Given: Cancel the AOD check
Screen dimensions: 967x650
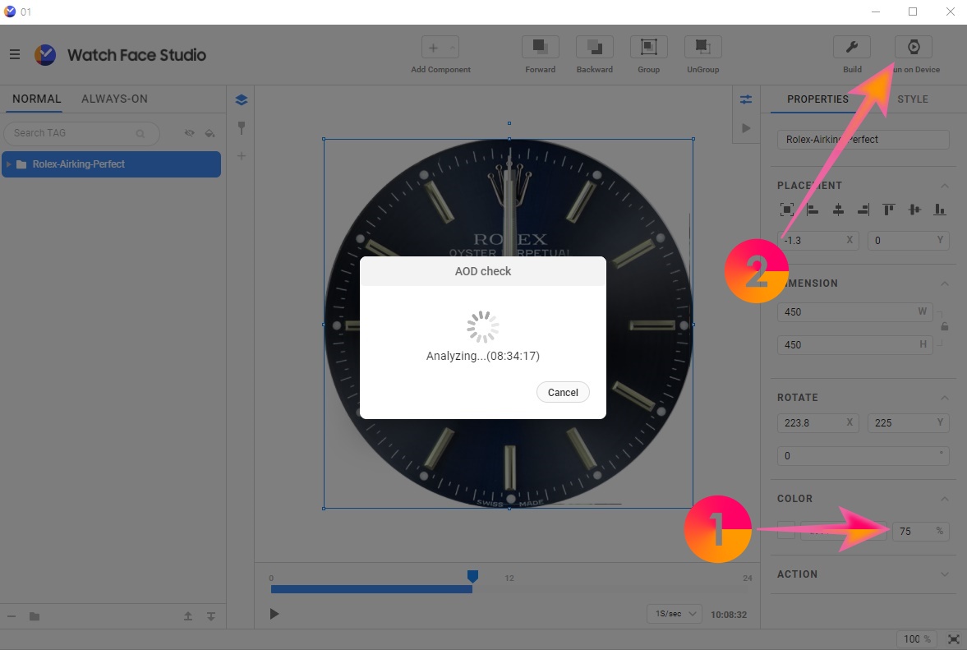Looking at the screenshot, I should pyautogui.click(x=563, y=392).
